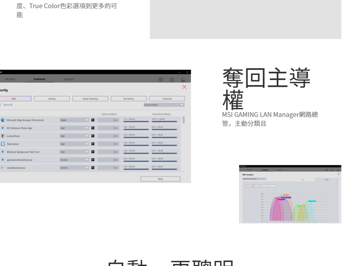Click the Download (Mbps) column header
Screen dimensions: 342x266
[161, 114]
